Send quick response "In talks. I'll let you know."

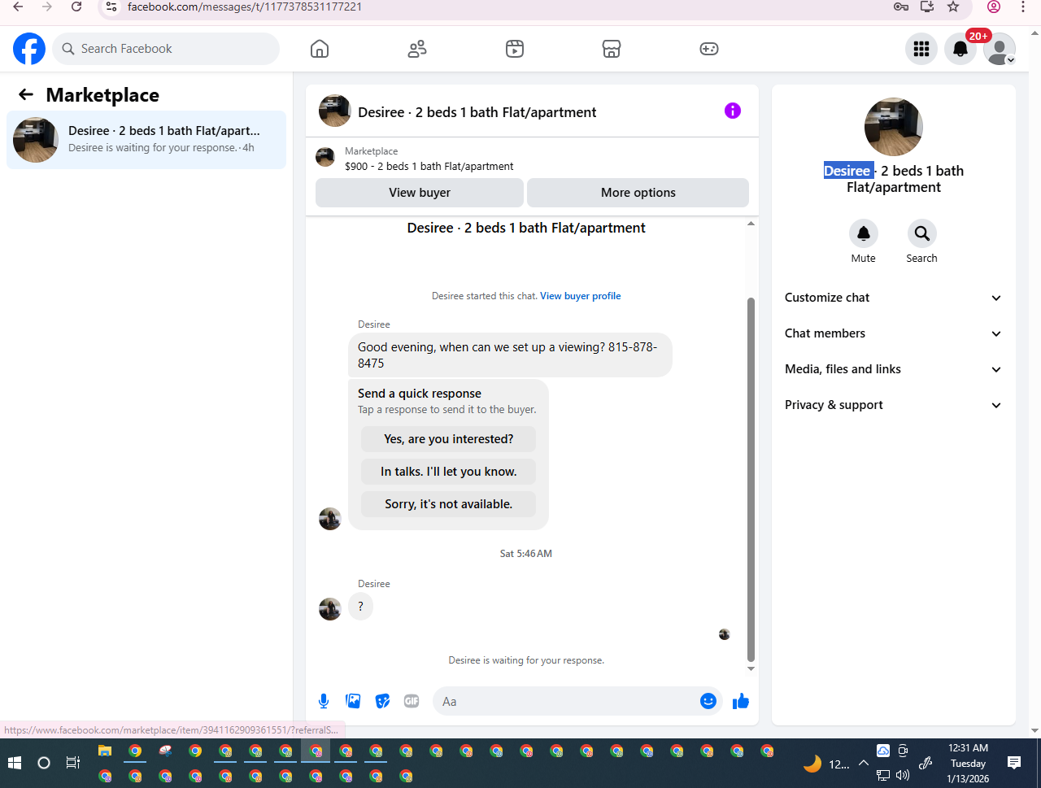pos(449,472)
